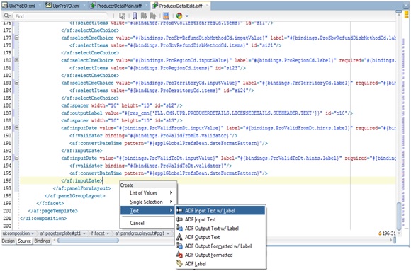Toggle fold marker at line 193
The height and width of the screenshot is (271, 411).
16,158
